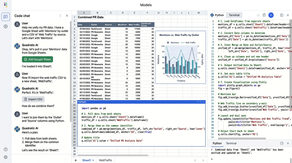Select cell A1 'Combined PR Data'
292x163 pixels.
[x=91, y=17]
